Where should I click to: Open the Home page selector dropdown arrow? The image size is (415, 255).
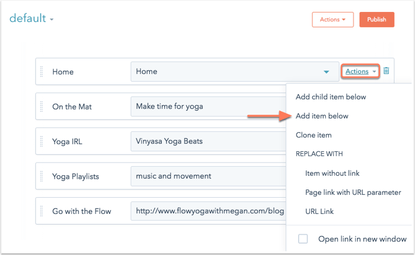tap(326, 71)
